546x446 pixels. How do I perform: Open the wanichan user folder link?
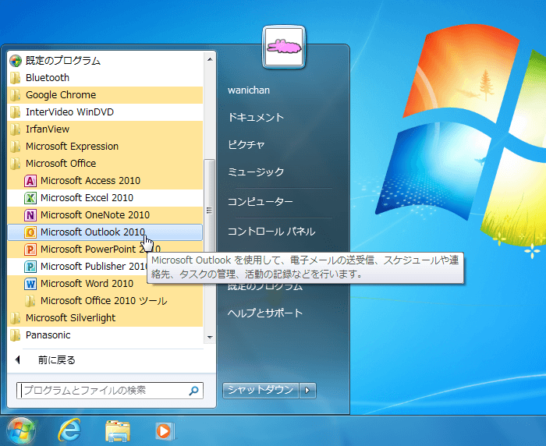[x=249, y=90]
